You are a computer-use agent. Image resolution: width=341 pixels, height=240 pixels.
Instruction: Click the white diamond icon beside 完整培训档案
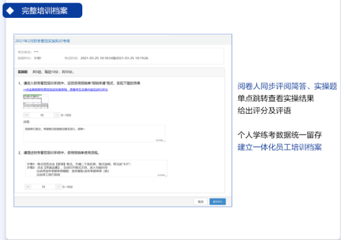pyautogui.click(x=10, y=11)
